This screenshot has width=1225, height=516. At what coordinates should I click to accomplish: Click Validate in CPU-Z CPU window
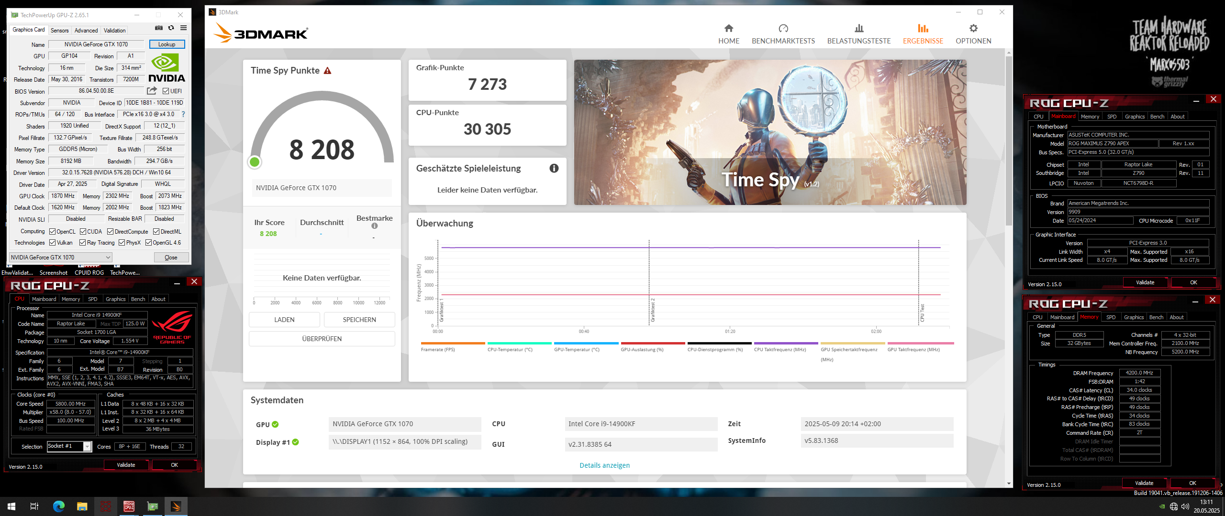click(126, 465)
